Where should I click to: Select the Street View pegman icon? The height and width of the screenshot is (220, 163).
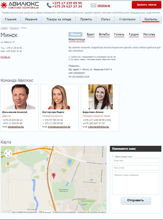coord(8,164)
